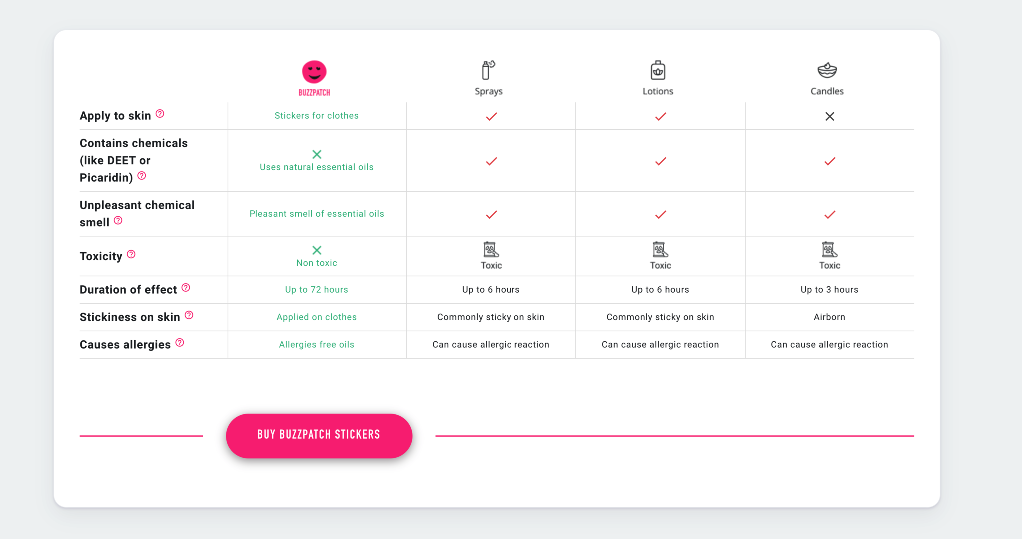Click the Stickers for clothes text
The height and width of the screenshot is (539, 1022).
click(x=317, y=116)
